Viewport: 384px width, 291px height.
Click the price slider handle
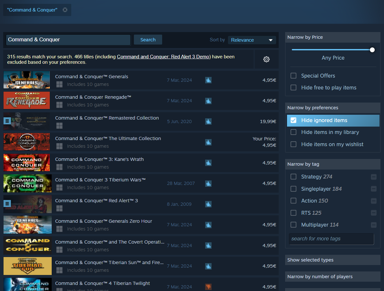(372, 50)
